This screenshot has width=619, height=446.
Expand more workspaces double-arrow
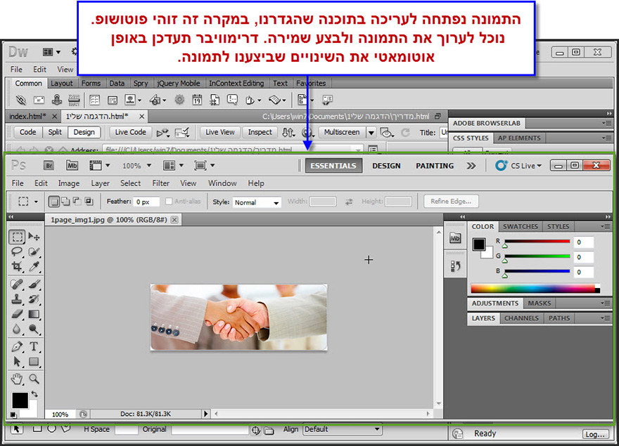[x=471, y=166]
